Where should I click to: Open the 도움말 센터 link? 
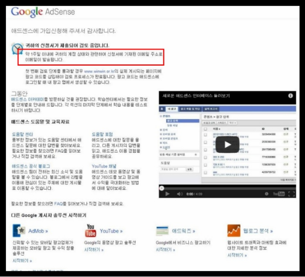click(22, 134)
